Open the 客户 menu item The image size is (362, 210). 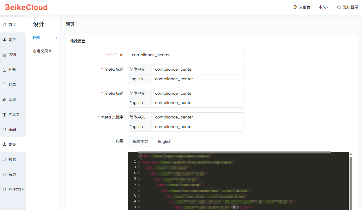tap(13, 40)
